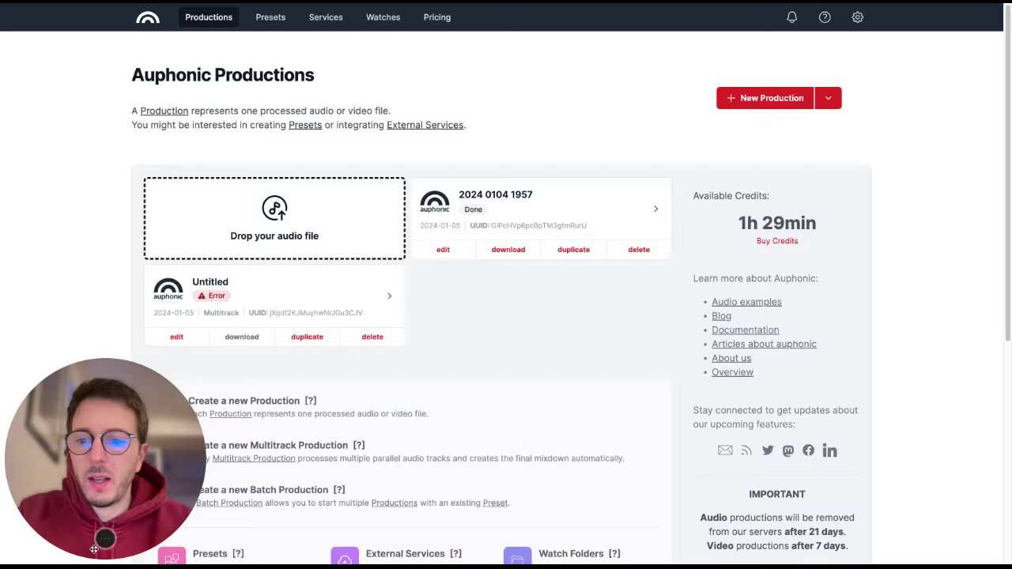Follow the External Services link in the intro

pos(425,125)
